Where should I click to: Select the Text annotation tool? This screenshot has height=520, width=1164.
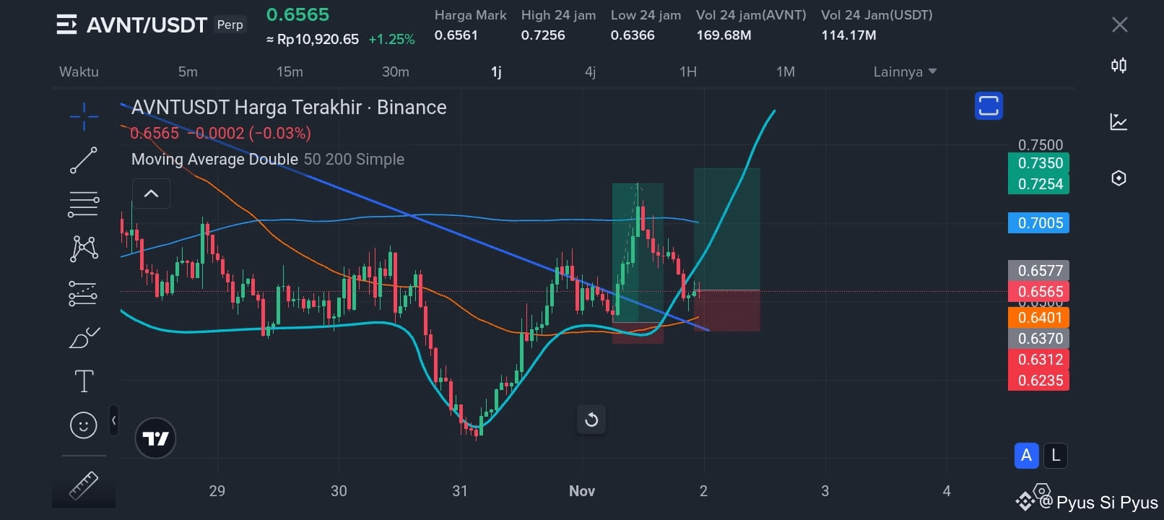[84, 381]
